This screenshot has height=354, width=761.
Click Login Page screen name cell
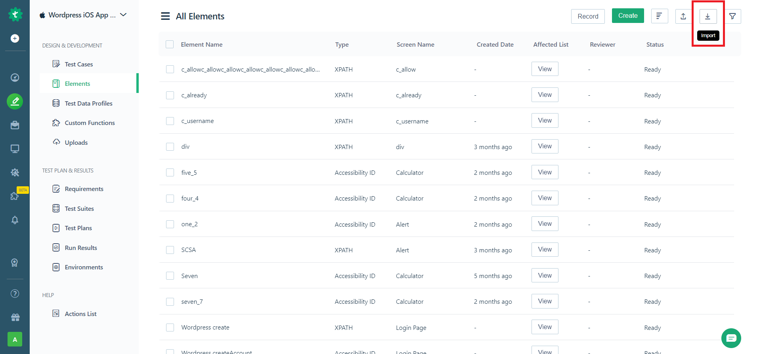(x=411, y=328)
